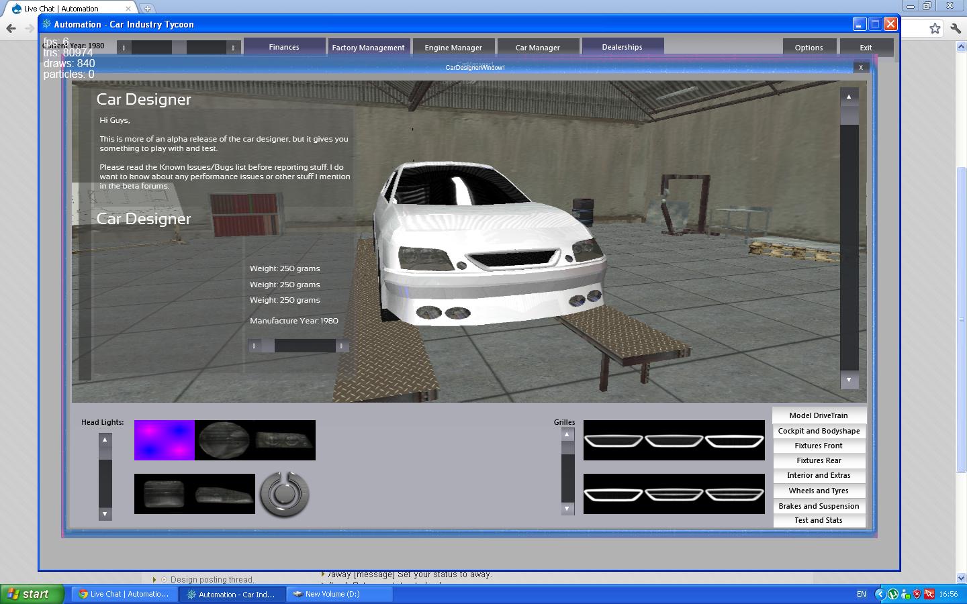Select third grille in bottom row
967x604 pixels.
[734, 494]
